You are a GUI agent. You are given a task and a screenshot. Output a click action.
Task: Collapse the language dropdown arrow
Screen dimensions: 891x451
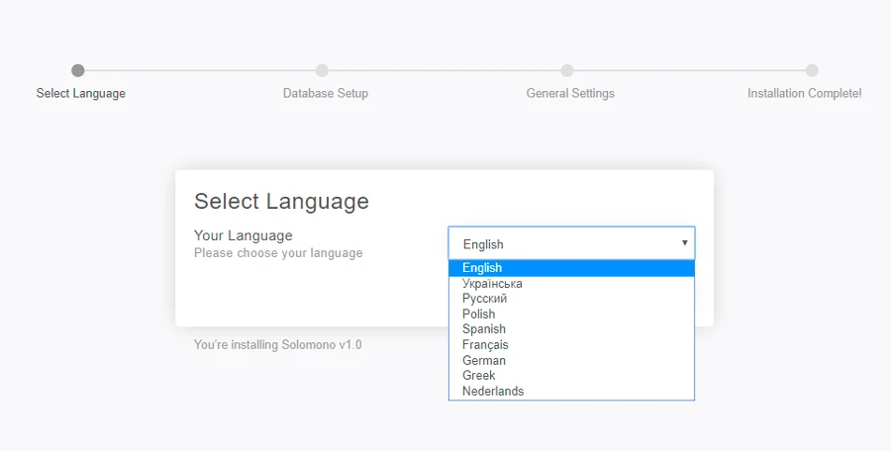coord(684,243)
